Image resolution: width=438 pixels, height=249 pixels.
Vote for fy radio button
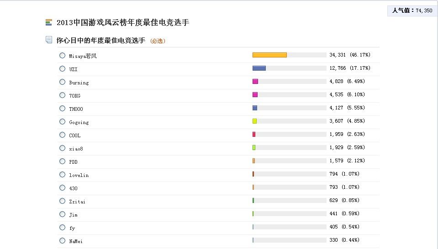[62, 228]
